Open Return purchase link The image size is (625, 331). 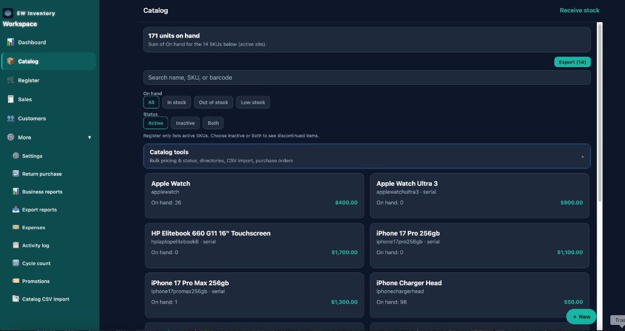[x=42, y=174]
